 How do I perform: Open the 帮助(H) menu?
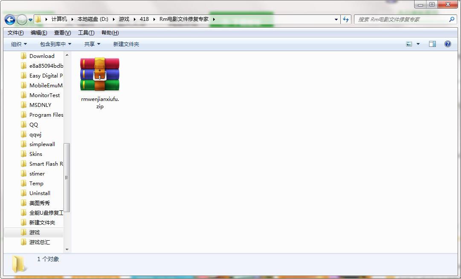[x=110, y=33]
